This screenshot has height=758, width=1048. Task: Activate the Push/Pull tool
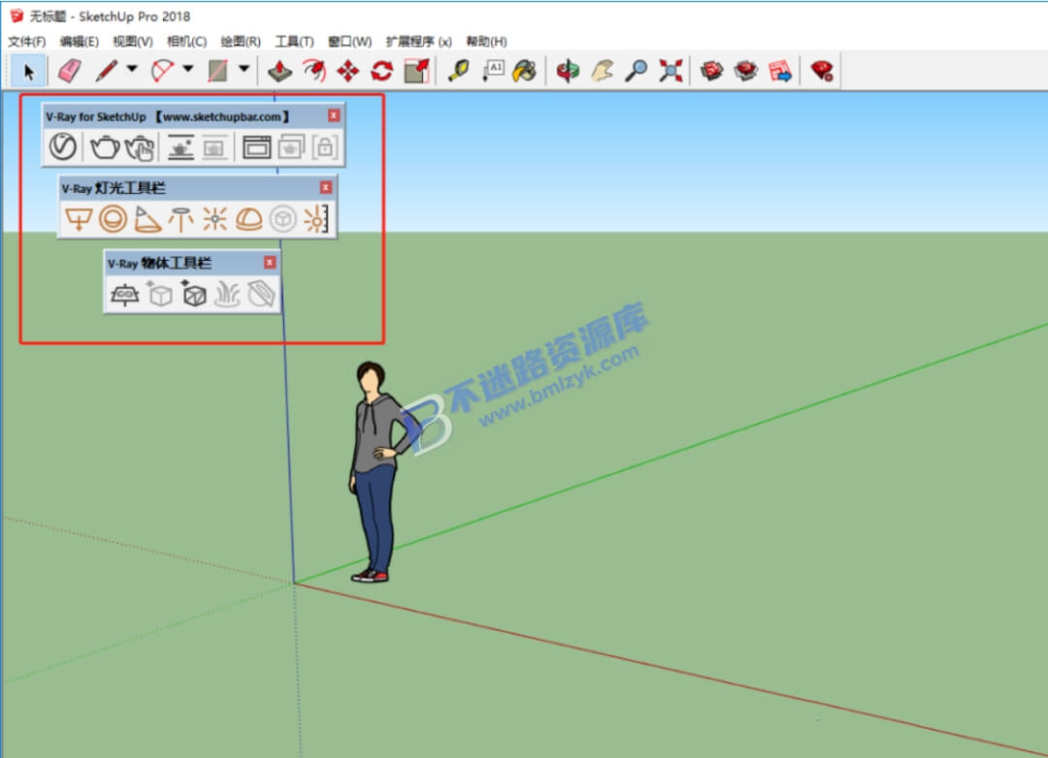[x=279, y=71]
